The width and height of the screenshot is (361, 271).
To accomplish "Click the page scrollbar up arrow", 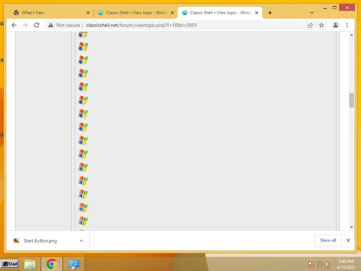I will click(351, 35).
